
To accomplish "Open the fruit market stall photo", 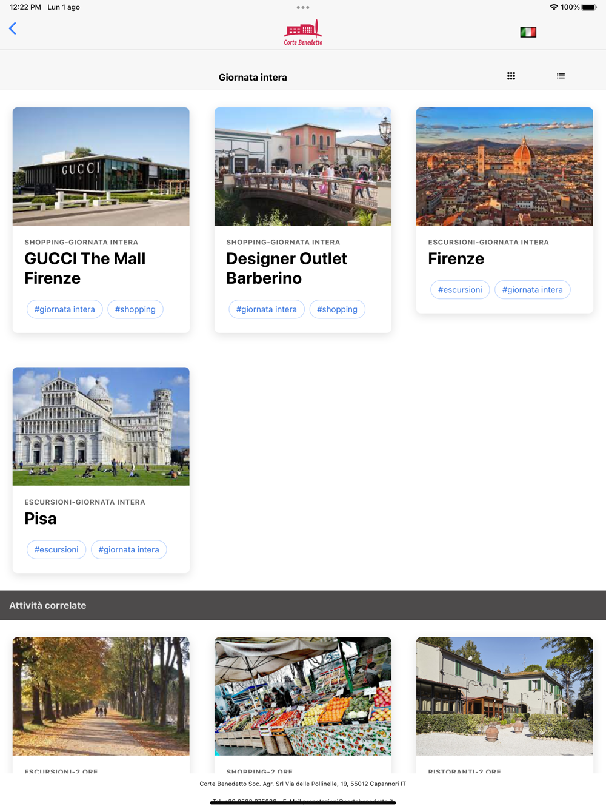I will coord(303,696).
